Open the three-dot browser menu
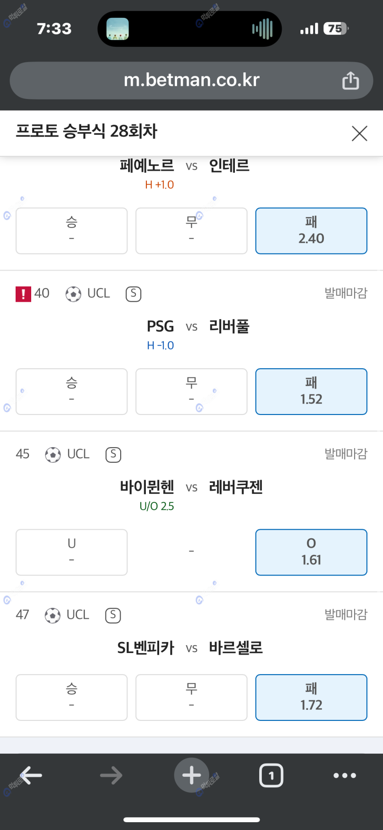This screenshot has width=383, height=830. click(x=344, y=775)
